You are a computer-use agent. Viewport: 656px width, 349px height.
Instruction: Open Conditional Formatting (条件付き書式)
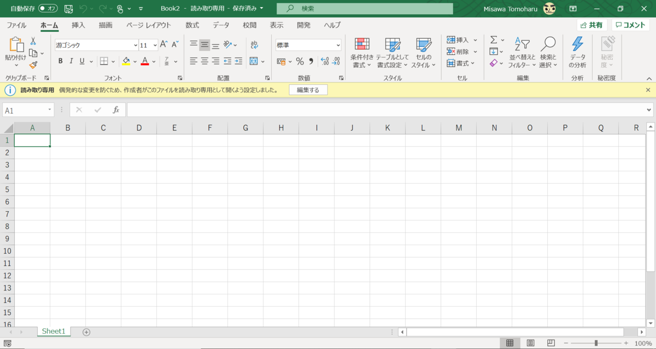[362, 53]
